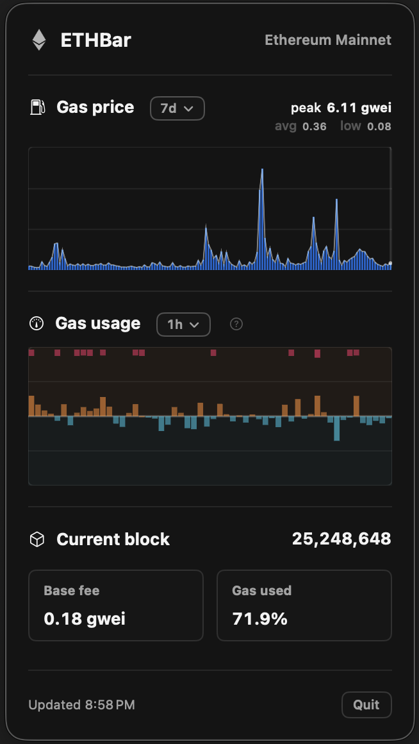Image resolution: width=419 pixels, height=744 pixels.
Task: Click the peak 6.11 gwei value
Action: click(341, 108)
